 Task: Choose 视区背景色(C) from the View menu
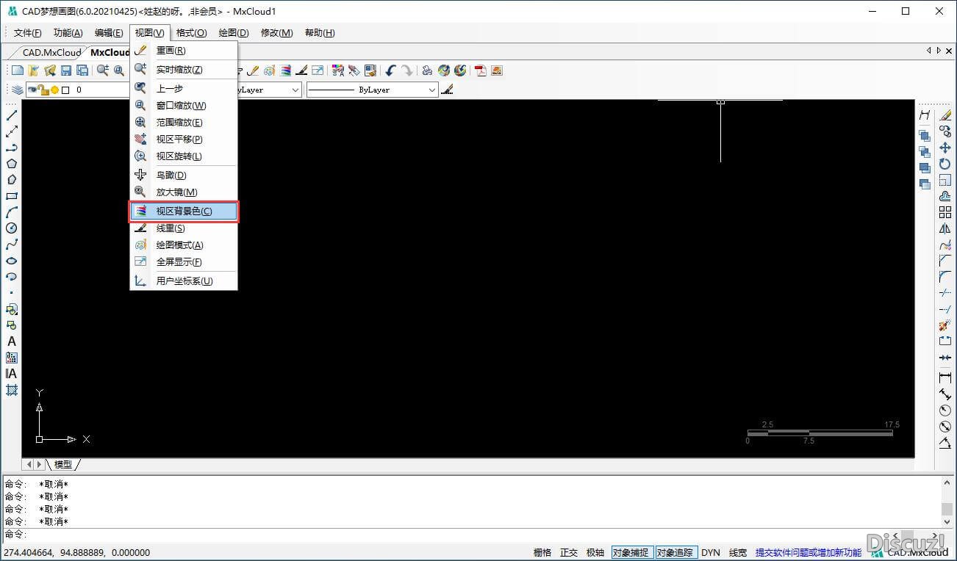[x=184, y=211]
